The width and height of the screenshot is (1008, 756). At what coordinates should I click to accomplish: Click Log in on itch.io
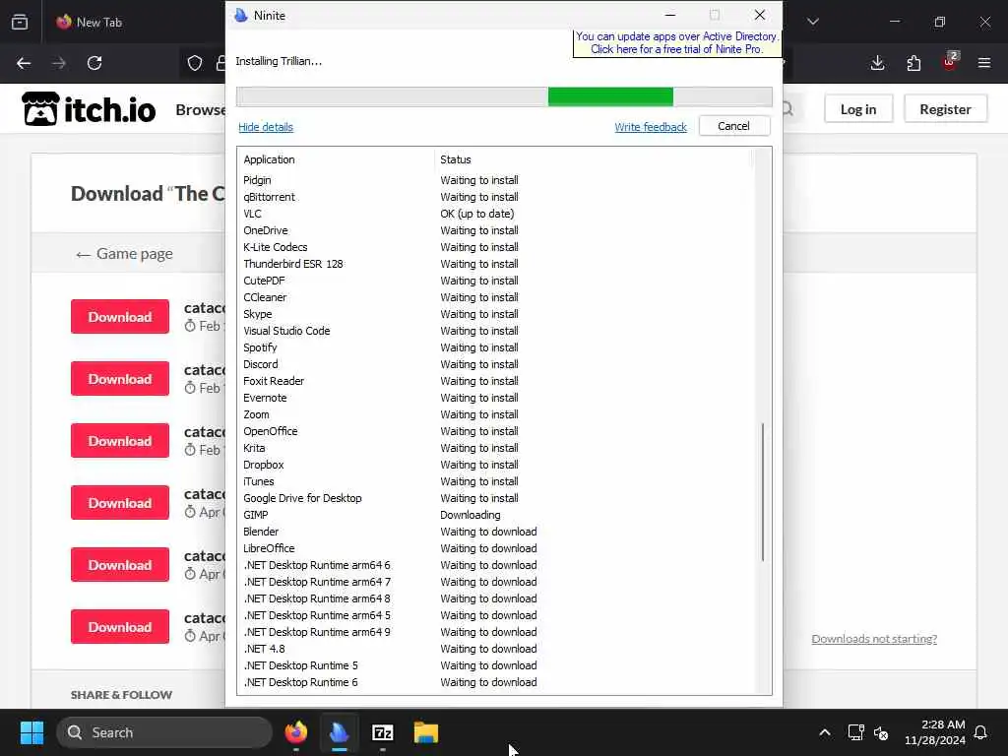point(858,109)
